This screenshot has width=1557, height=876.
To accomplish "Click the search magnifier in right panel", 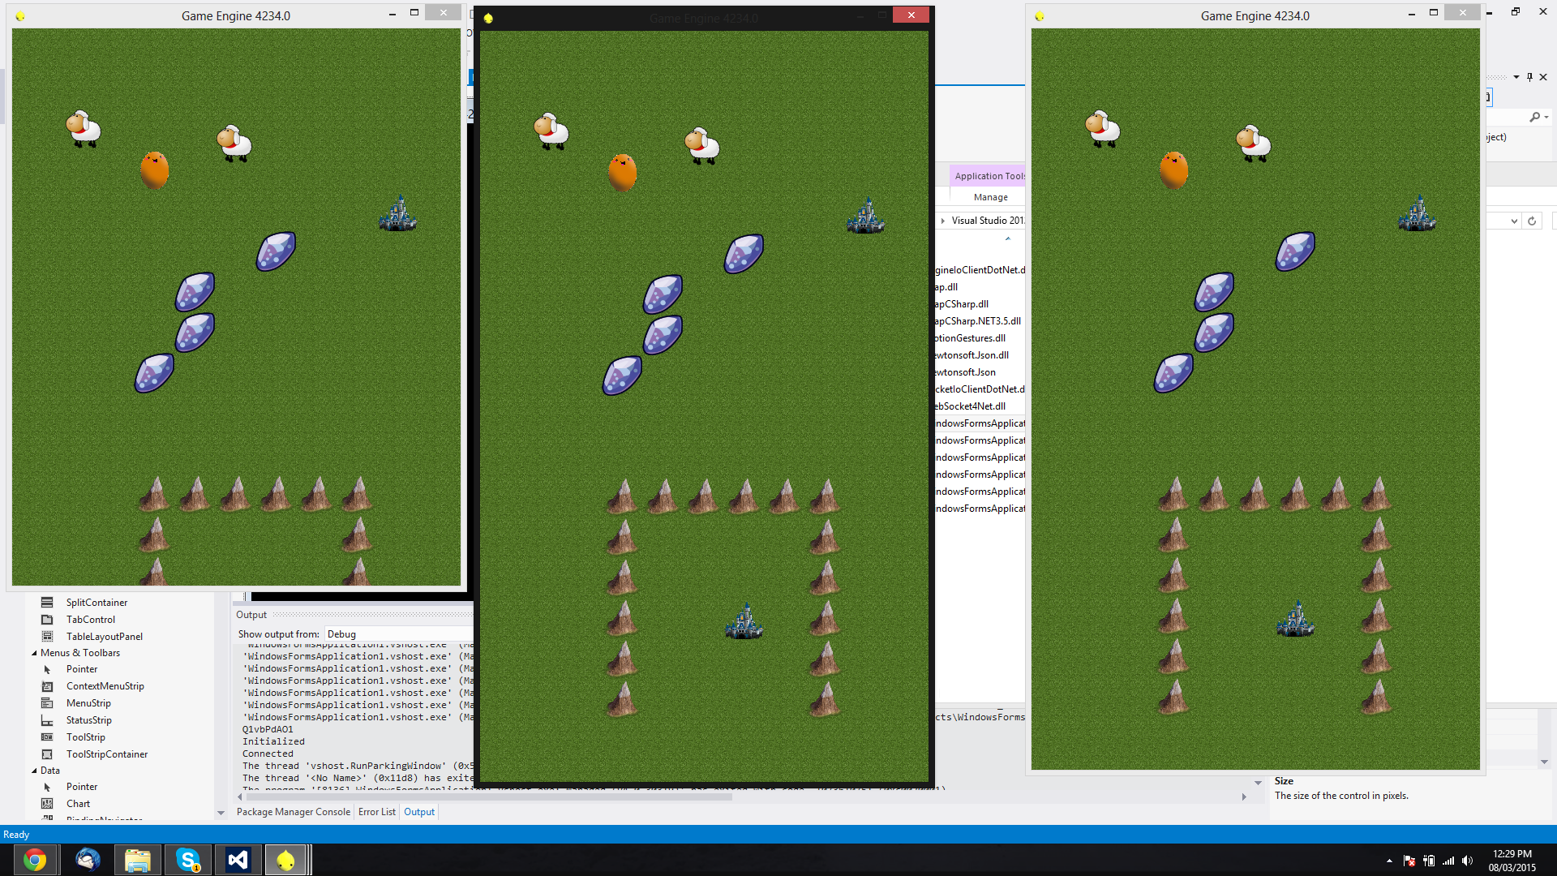I will pyautogui.click(x=1535, y=117).
